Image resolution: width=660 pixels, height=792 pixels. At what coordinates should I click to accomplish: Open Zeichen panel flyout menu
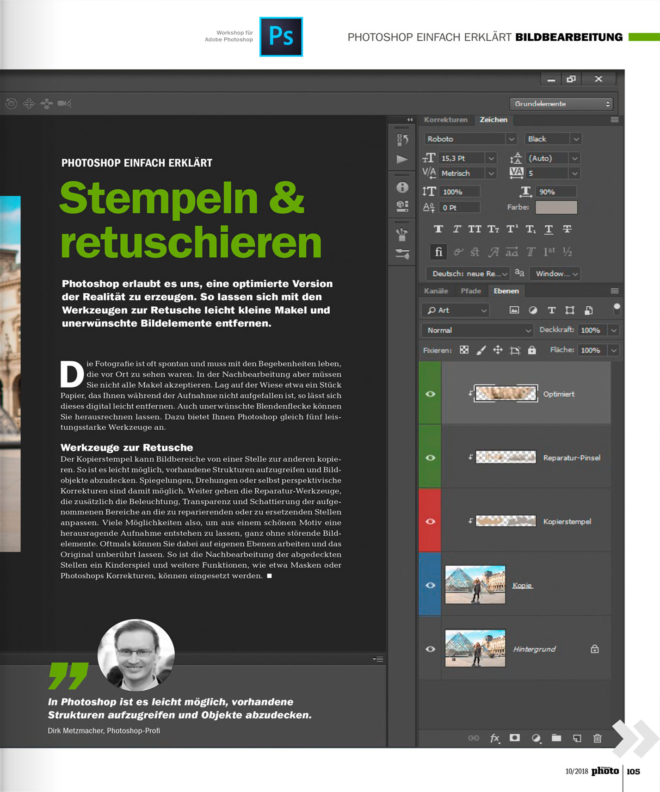click(x=615, y=120)
